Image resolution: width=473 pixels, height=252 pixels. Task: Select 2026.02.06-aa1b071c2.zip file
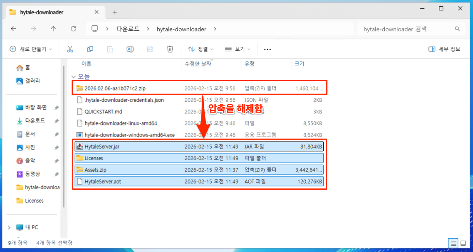(x=199, y=88)
